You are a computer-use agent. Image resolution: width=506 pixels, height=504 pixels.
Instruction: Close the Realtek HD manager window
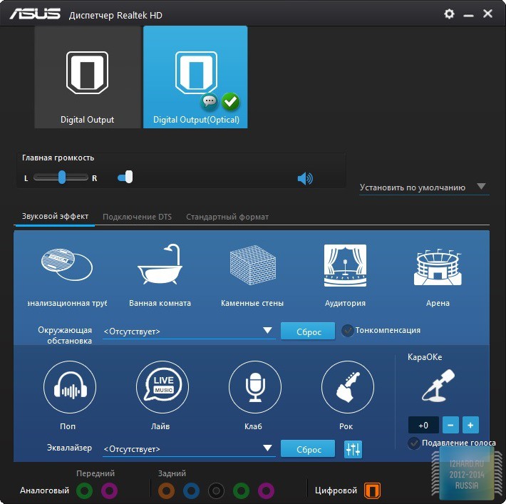(487, 14)
